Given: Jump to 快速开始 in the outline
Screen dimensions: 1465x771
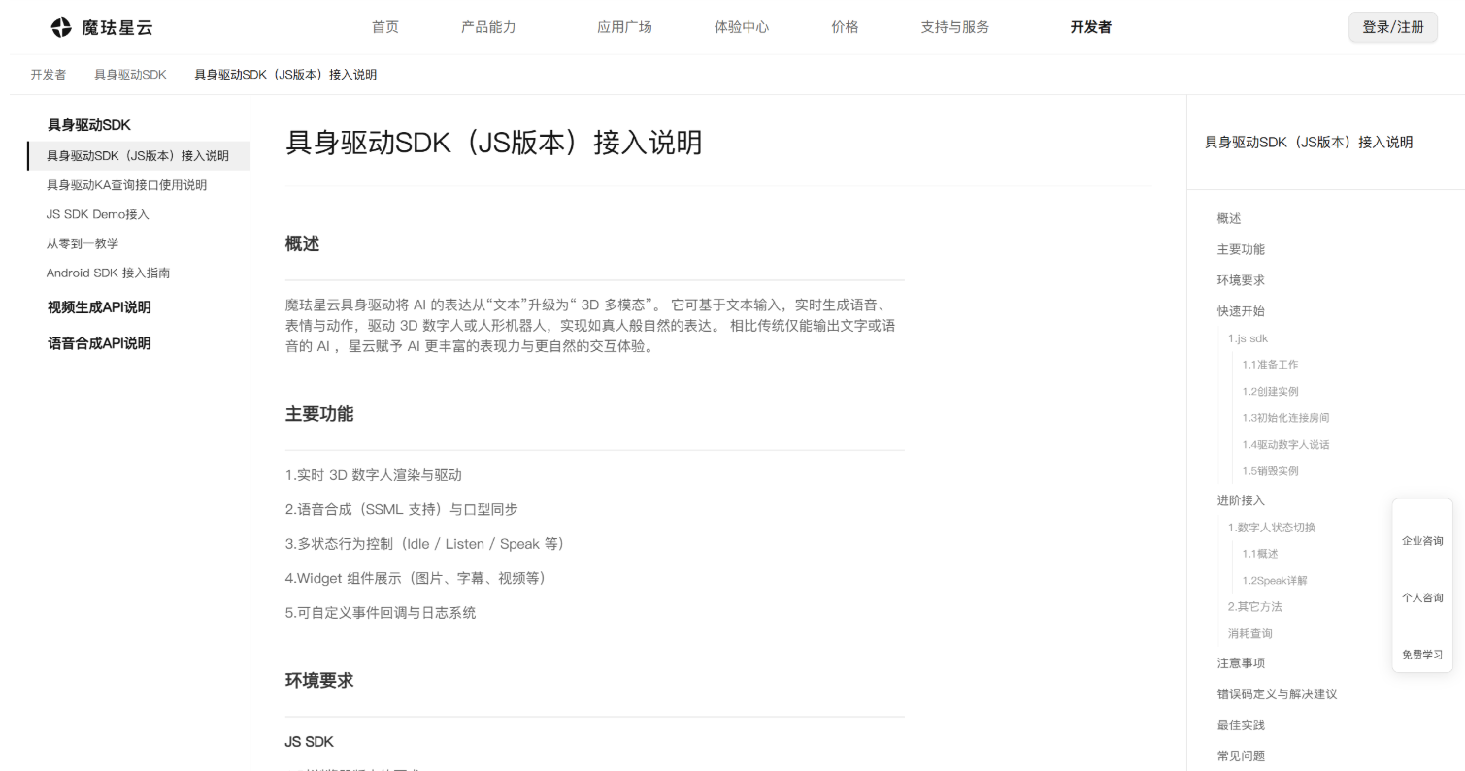Looking at the screenshot, I should 1241,312.
